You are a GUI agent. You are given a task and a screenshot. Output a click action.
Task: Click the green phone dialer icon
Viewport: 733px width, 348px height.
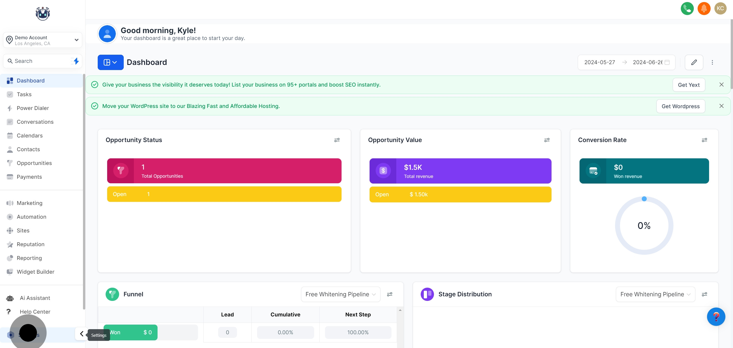[x=687, y=8]
